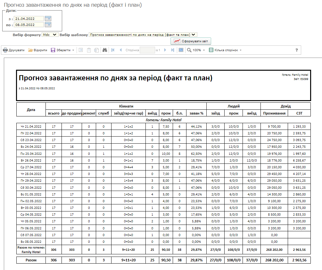Expand the Вибір шаблону template dropdown
The height and width of the screenshot is (270, 322).
click(143, 35)
